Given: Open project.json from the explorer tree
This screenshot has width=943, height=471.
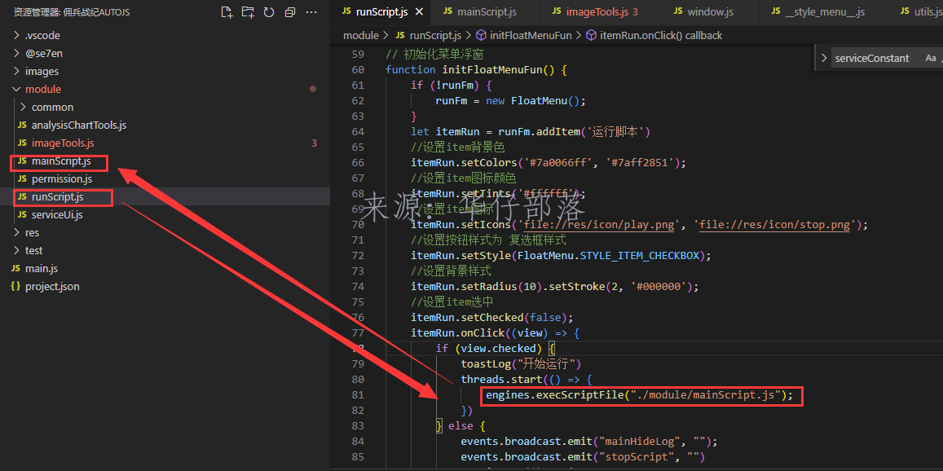Looking at the screenshot, I should pos(165,286).
